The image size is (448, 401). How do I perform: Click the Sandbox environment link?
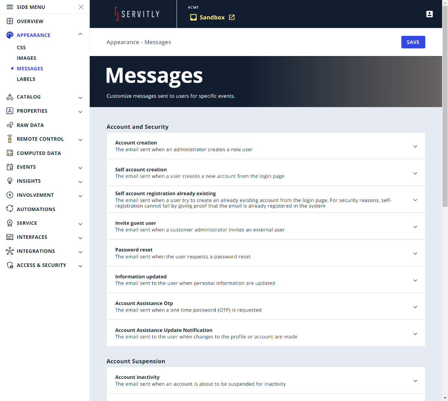tap(212, 18)
